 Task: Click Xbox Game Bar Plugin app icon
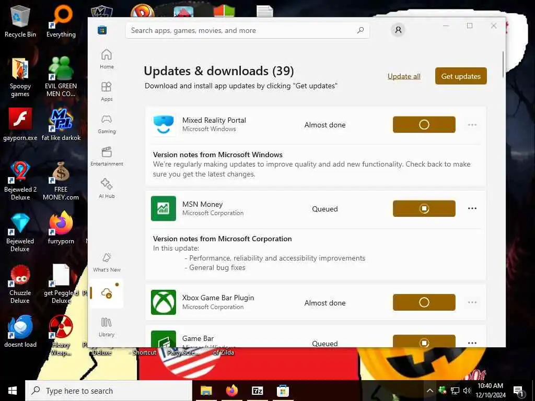click(164, 302)
